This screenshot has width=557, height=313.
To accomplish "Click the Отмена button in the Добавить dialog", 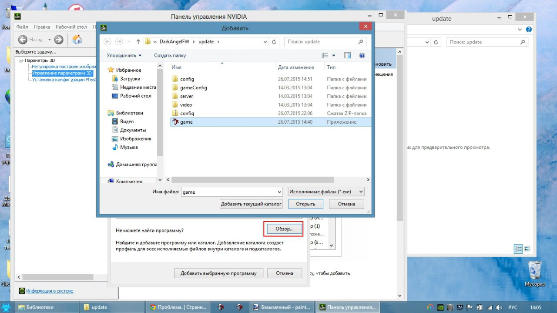I will pyautogui.click(x=346, y=204).
